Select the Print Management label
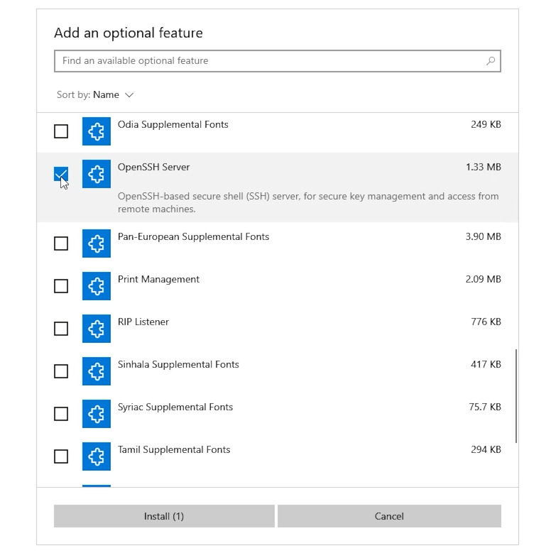Screen dimensions: 551x553 click(158, 279)
